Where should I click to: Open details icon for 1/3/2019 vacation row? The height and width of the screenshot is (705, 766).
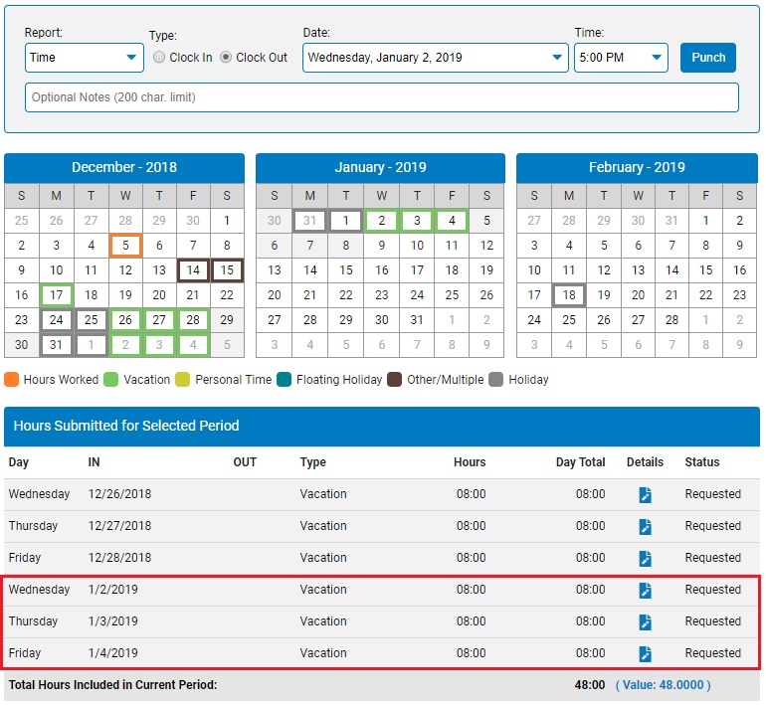point(645,621)
